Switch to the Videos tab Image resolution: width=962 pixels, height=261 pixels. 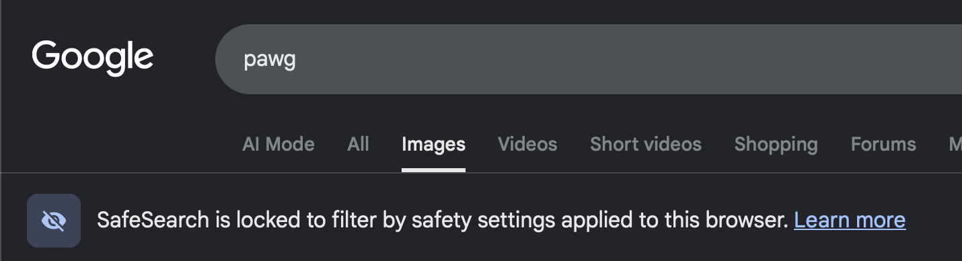(x=527, y=144)
